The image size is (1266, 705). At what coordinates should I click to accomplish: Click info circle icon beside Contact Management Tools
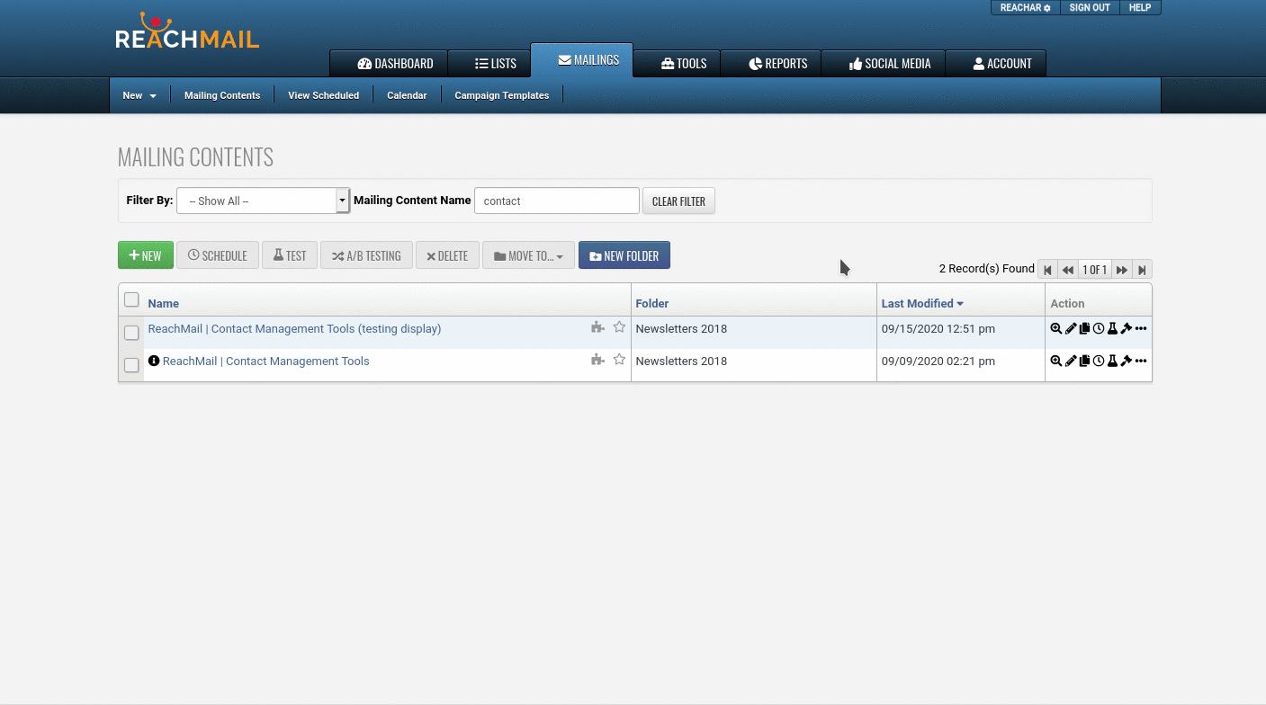[154, 361]
